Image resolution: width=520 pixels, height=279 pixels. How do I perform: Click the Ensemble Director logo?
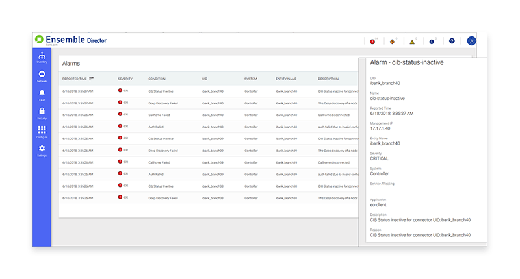pos(71,40)
